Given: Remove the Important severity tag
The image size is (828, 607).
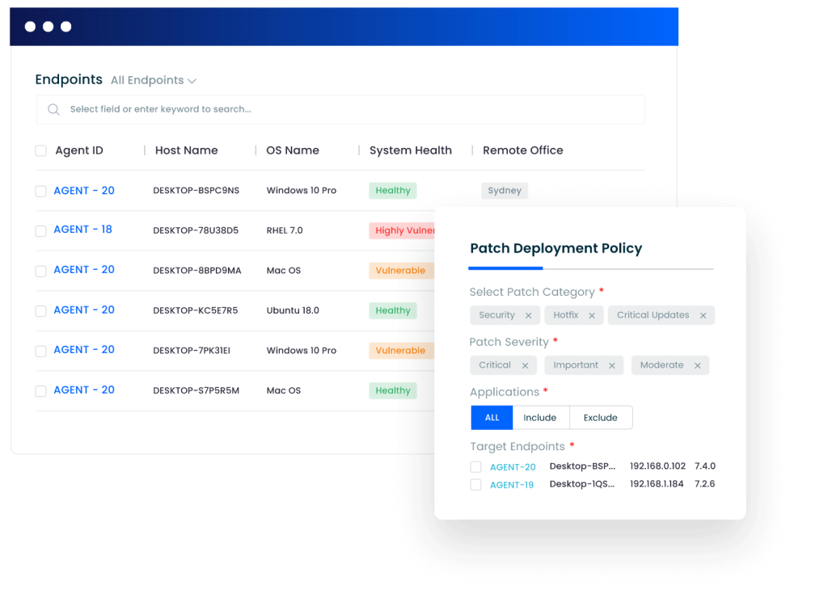Looking at the screenshot, I should (x=611, y=366).
